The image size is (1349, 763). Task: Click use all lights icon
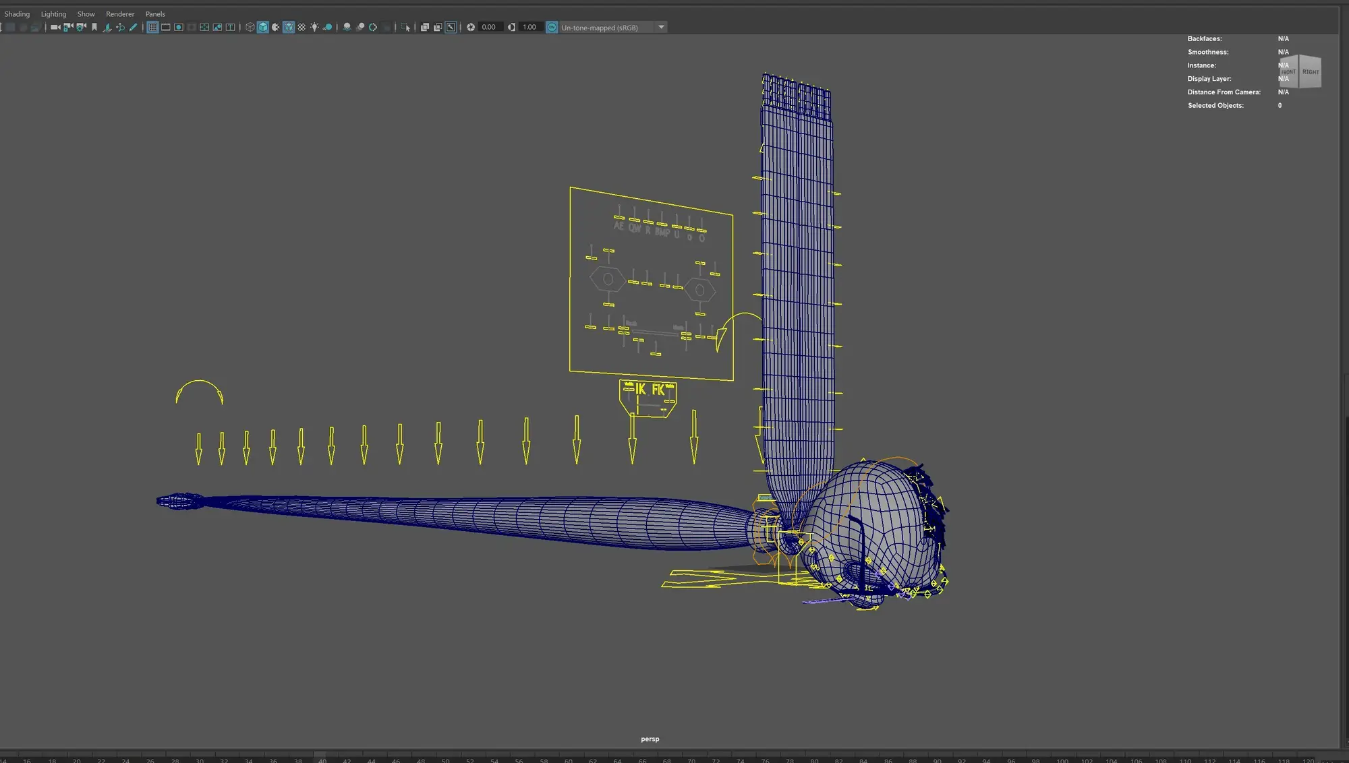(314, 27)
